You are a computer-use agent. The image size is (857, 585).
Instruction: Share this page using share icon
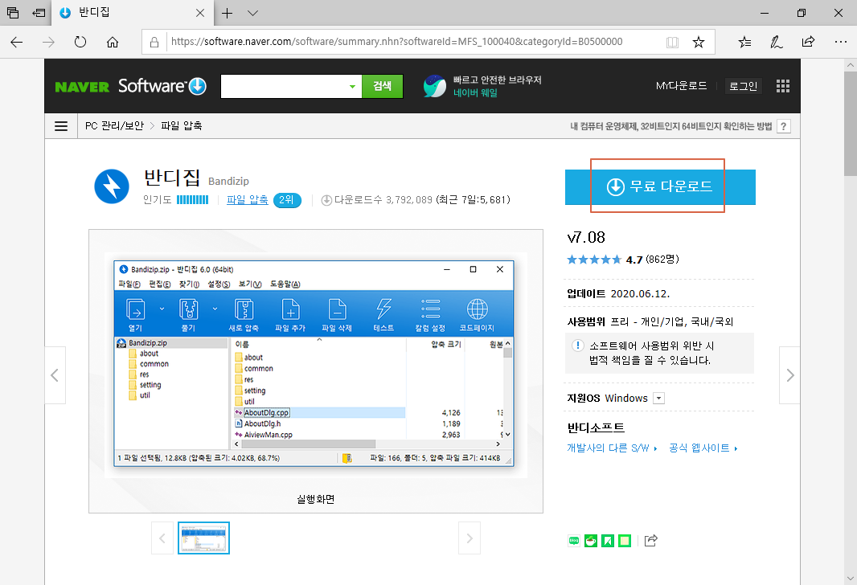point(808,42)
